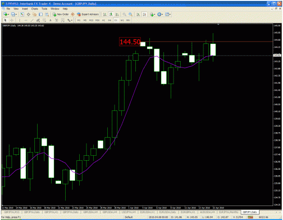Show the Navigator panel
283x220 pixels.
click(34, 14)
